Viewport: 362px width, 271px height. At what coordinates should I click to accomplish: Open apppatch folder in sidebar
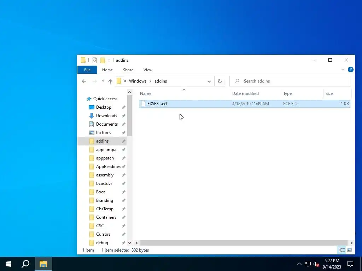click(x=105, y=158)
